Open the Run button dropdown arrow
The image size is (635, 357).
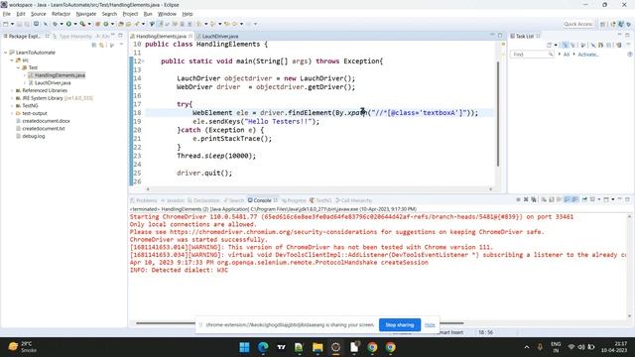75,24
